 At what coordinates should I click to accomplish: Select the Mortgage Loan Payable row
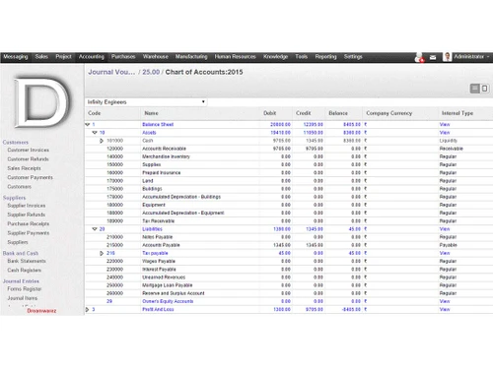click(289, 285)
